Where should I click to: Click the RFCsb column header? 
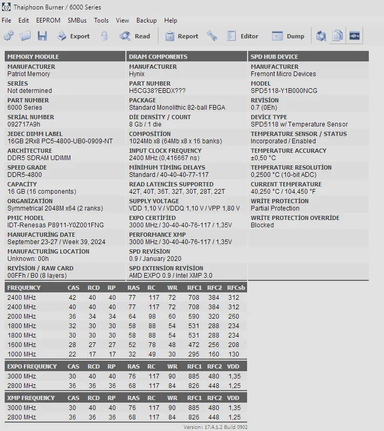[x=236, y=288]
